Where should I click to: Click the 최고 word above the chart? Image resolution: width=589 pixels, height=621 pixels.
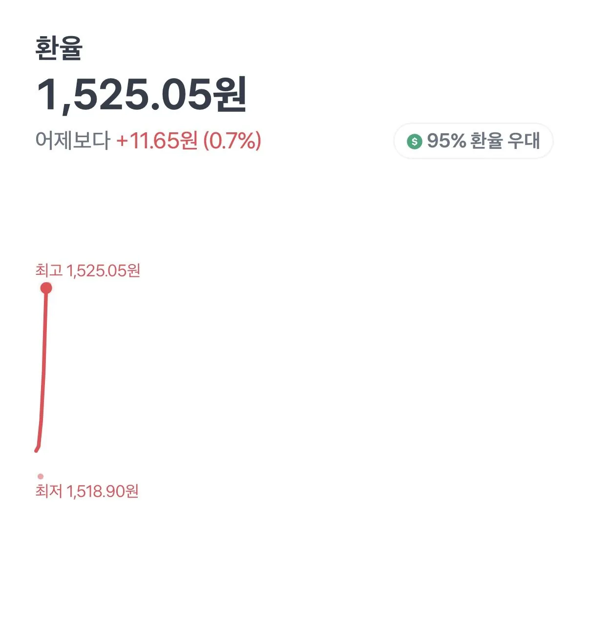pyautogui.click(x=49, y=270)
